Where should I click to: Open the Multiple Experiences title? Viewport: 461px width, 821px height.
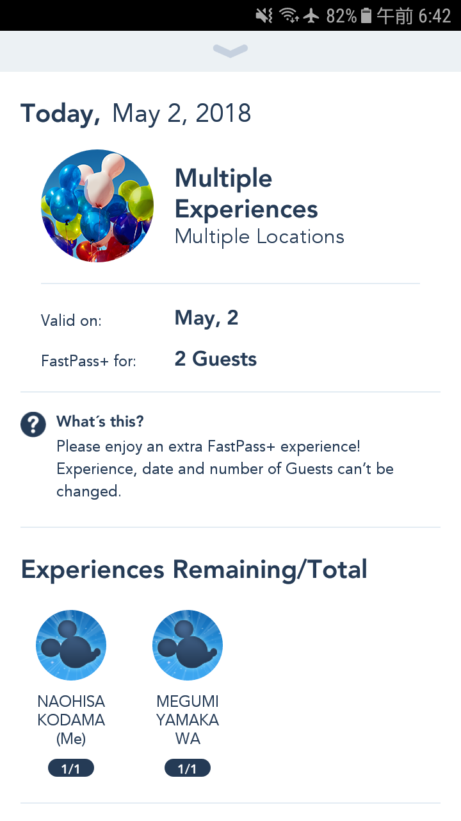pyautogui.click(x=247, y=194)
